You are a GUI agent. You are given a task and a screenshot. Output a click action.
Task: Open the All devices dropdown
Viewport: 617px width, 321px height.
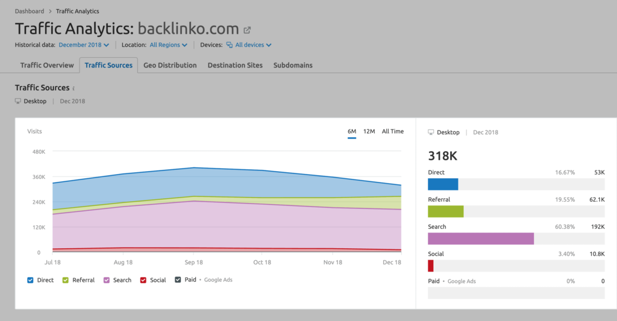[x=253, y=45]
